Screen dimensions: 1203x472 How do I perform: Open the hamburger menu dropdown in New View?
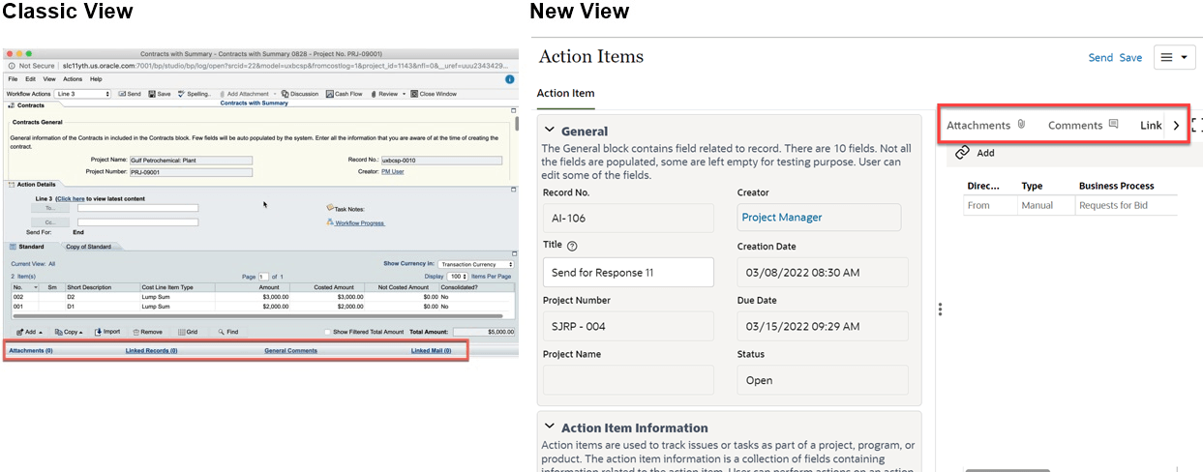pyautogui.click(x=1175, y=57)
